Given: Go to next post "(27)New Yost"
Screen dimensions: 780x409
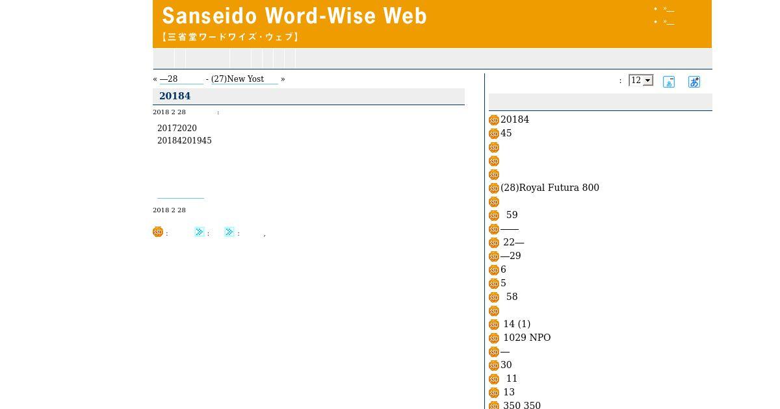Looking at the screenshot, I should [244, 79].
